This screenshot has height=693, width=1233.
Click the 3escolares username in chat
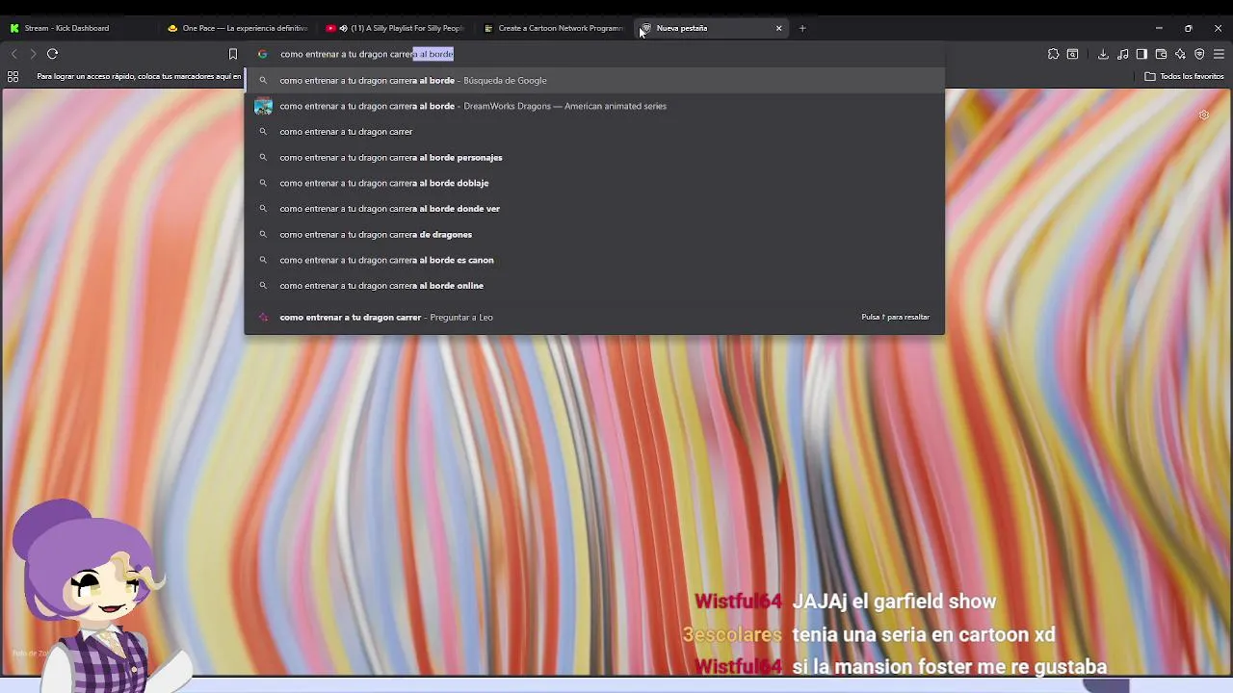732,634
